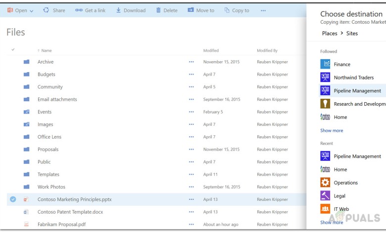Open Fabrikam Proposal.pdf file name
The image size is (386, 232).
pyautogui.click(x=61, y=225)
